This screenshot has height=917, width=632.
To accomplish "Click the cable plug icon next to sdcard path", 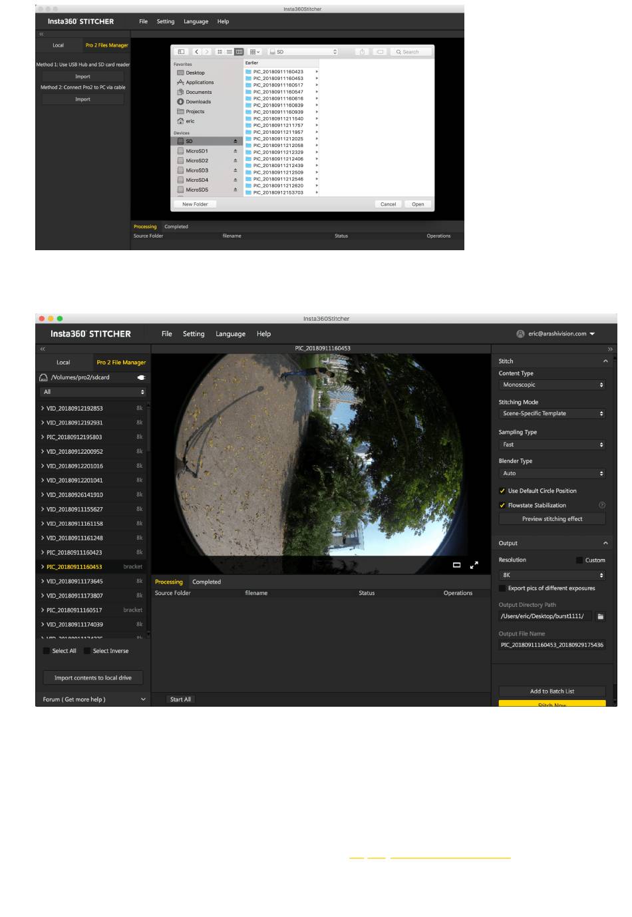I will pyautogui.click(x=141, y=377).
